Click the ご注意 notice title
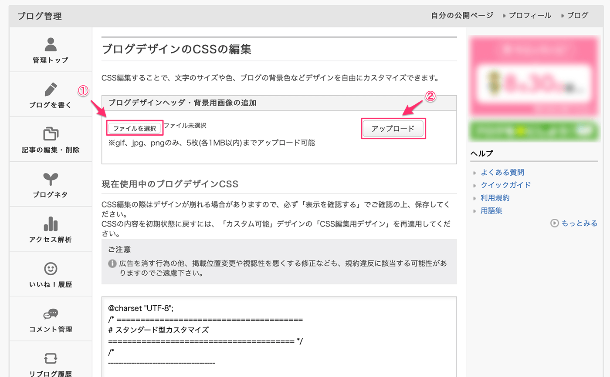This screenshot has height=377, width=610. click(x=119, y=250)
